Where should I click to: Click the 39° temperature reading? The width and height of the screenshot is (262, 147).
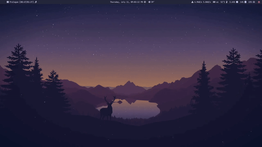pos(153,2)
